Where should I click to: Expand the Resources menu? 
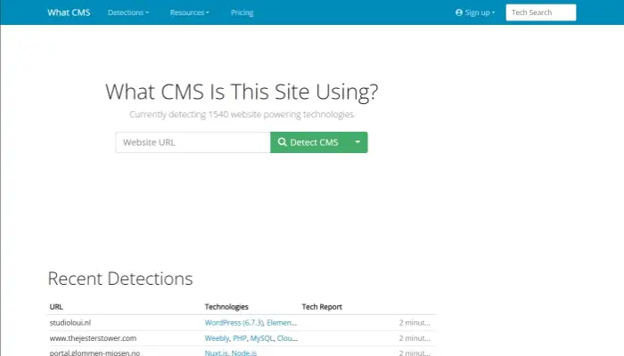[x=189, y=13]
